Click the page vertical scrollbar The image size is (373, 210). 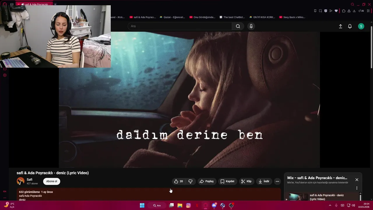click(x=371, y=47)
